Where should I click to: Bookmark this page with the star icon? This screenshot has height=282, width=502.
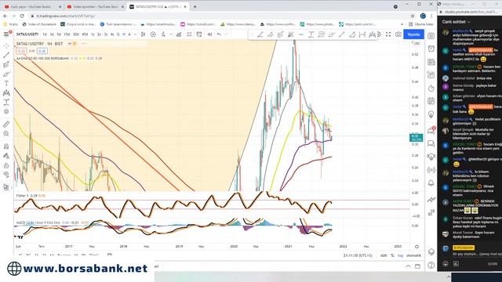[x=413, y=16]
